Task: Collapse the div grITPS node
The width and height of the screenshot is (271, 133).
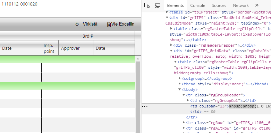Action: tap(167, 18)
